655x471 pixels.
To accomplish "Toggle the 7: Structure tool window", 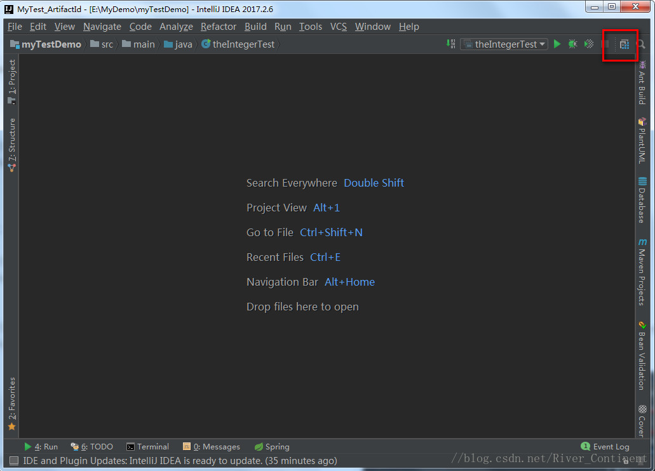I will (x=11, y=145).
